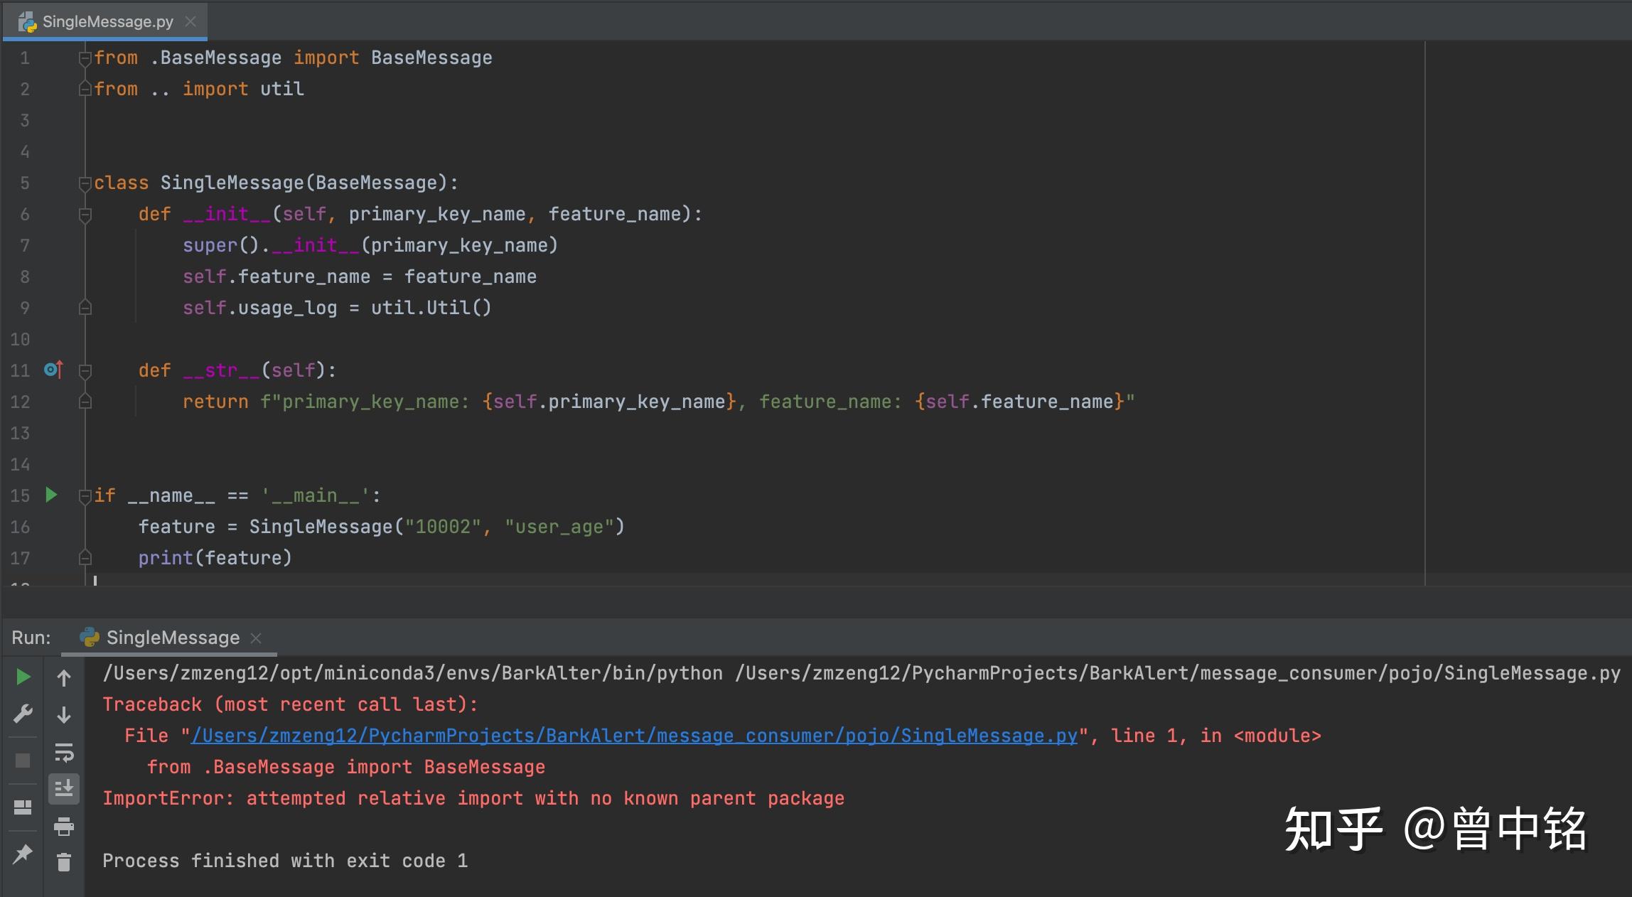Open the SingleMessage.py link in the traceback
Screen dimensions: 1632x897
[633, 736]
